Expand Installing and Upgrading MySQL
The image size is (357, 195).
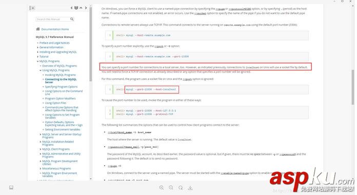[37, 52]
